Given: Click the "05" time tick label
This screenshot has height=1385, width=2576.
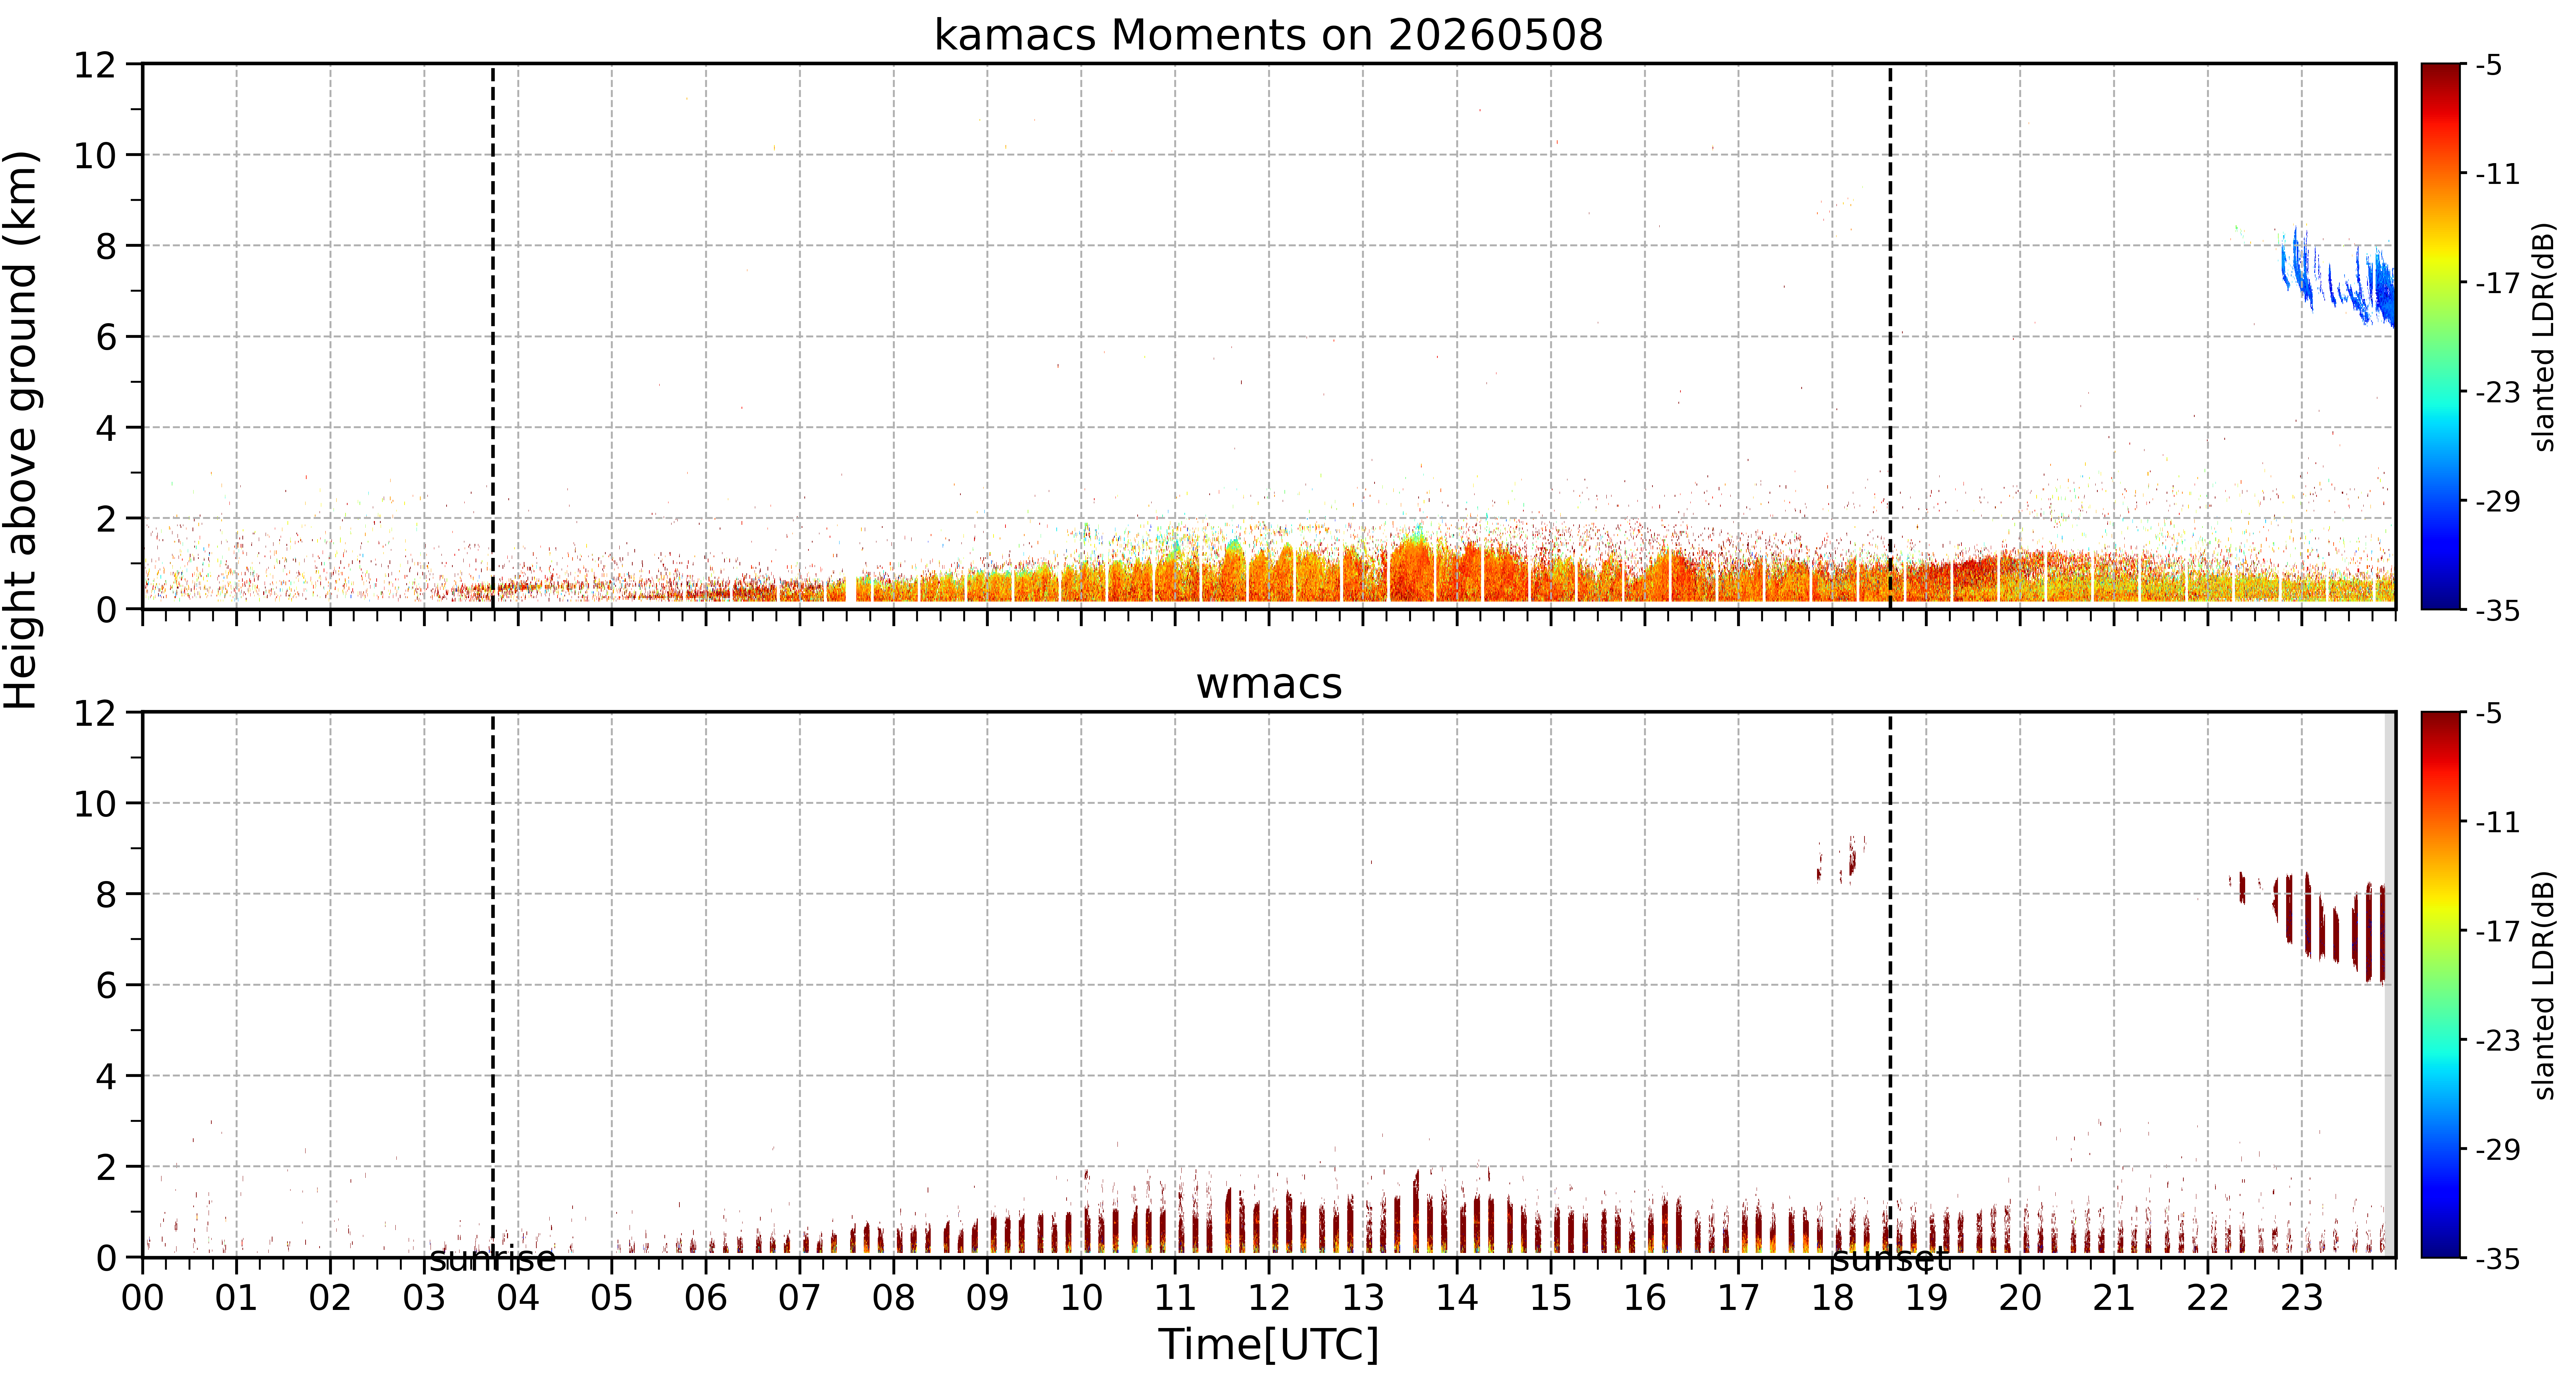Looking at the screenshot, I should click(x=612, y=1298).
